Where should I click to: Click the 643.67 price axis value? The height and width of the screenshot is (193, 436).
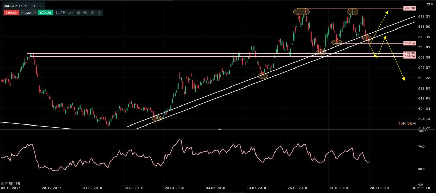[x=424, y=67]
